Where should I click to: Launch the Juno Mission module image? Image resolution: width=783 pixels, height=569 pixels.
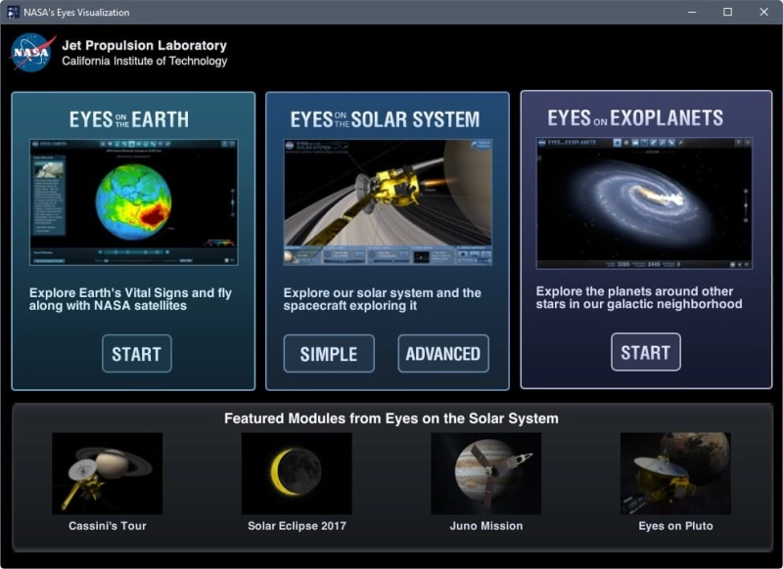click(x=486, y=473)
